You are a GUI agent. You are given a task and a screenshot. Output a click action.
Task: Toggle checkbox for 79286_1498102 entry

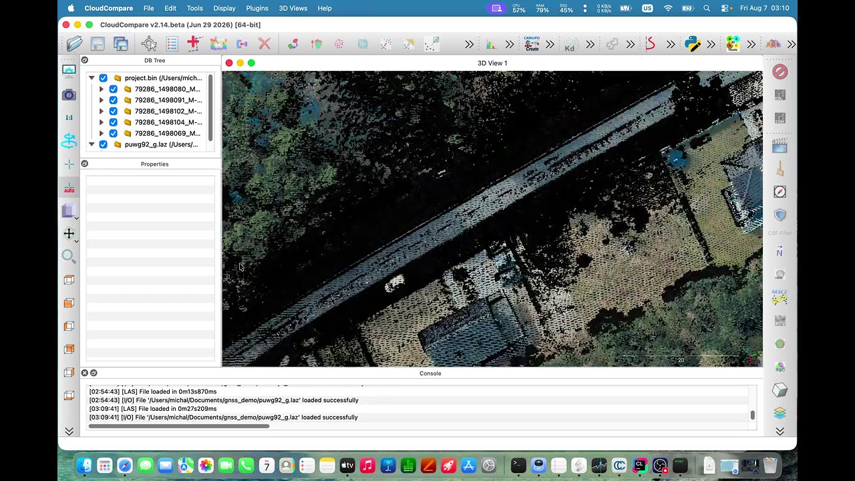[x=113, y=111]
